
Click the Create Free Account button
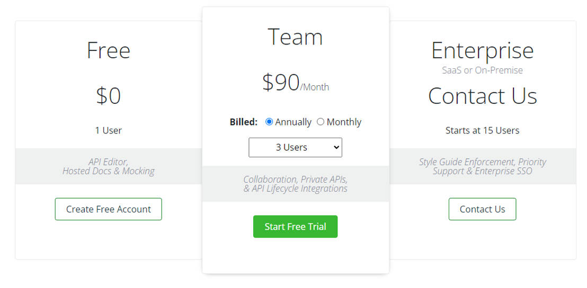click(109, 209)
